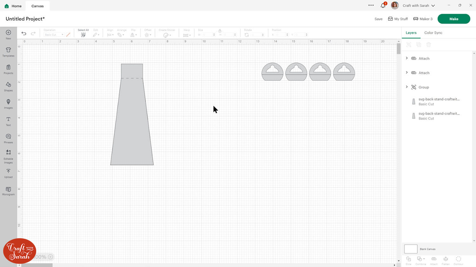Click the Flatten icon
This screenshot has width=476, height=267.
[446, 260]
